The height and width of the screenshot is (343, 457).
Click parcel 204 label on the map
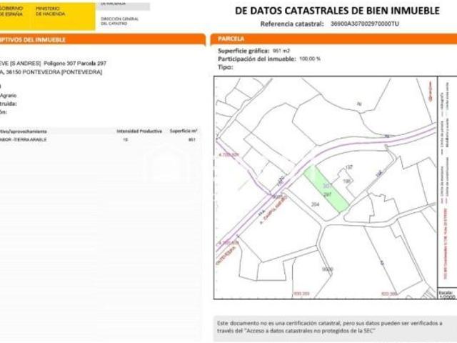click(x=315, y=204)
